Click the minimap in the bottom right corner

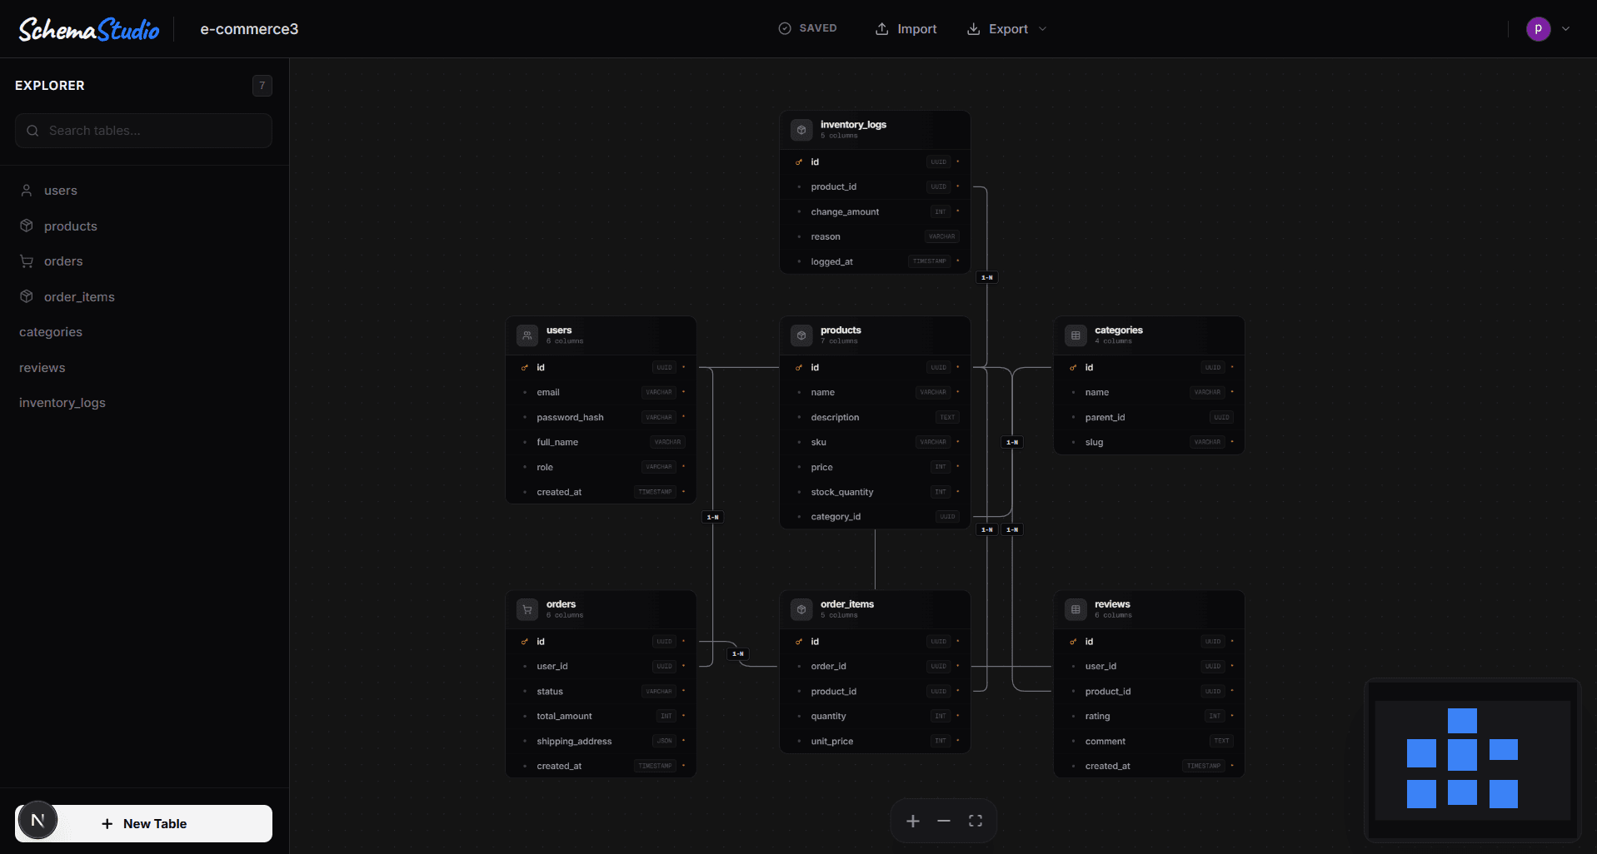pos(1471,760)
